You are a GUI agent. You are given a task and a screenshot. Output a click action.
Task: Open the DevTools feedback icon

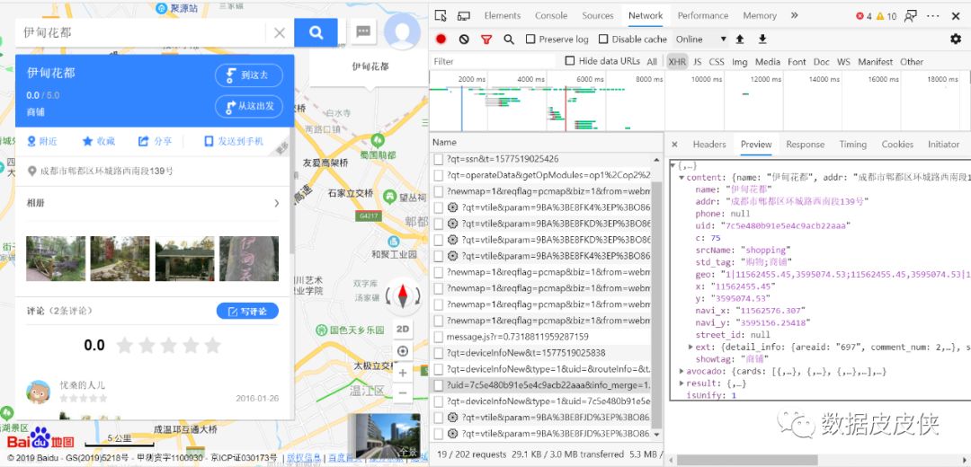pos(910,16)
